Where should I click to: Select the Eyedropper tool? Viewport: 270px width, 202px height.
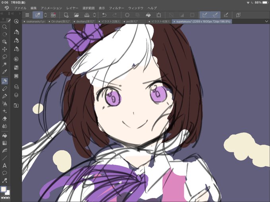click(x=5, y=72)
